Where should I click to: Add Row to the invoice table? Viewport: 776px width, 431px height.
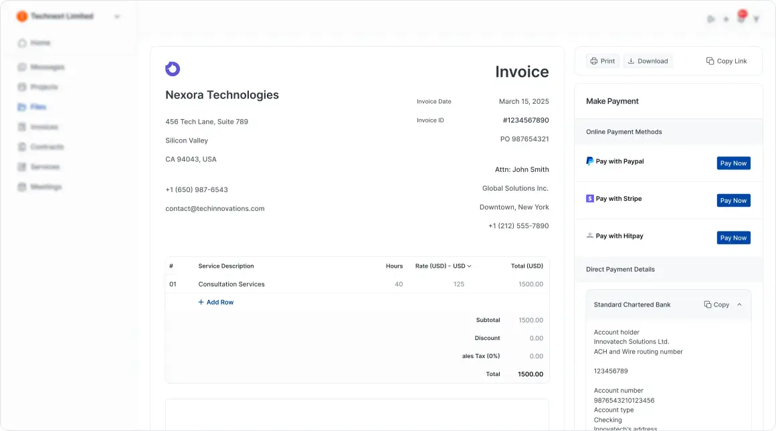pos(216,302)
